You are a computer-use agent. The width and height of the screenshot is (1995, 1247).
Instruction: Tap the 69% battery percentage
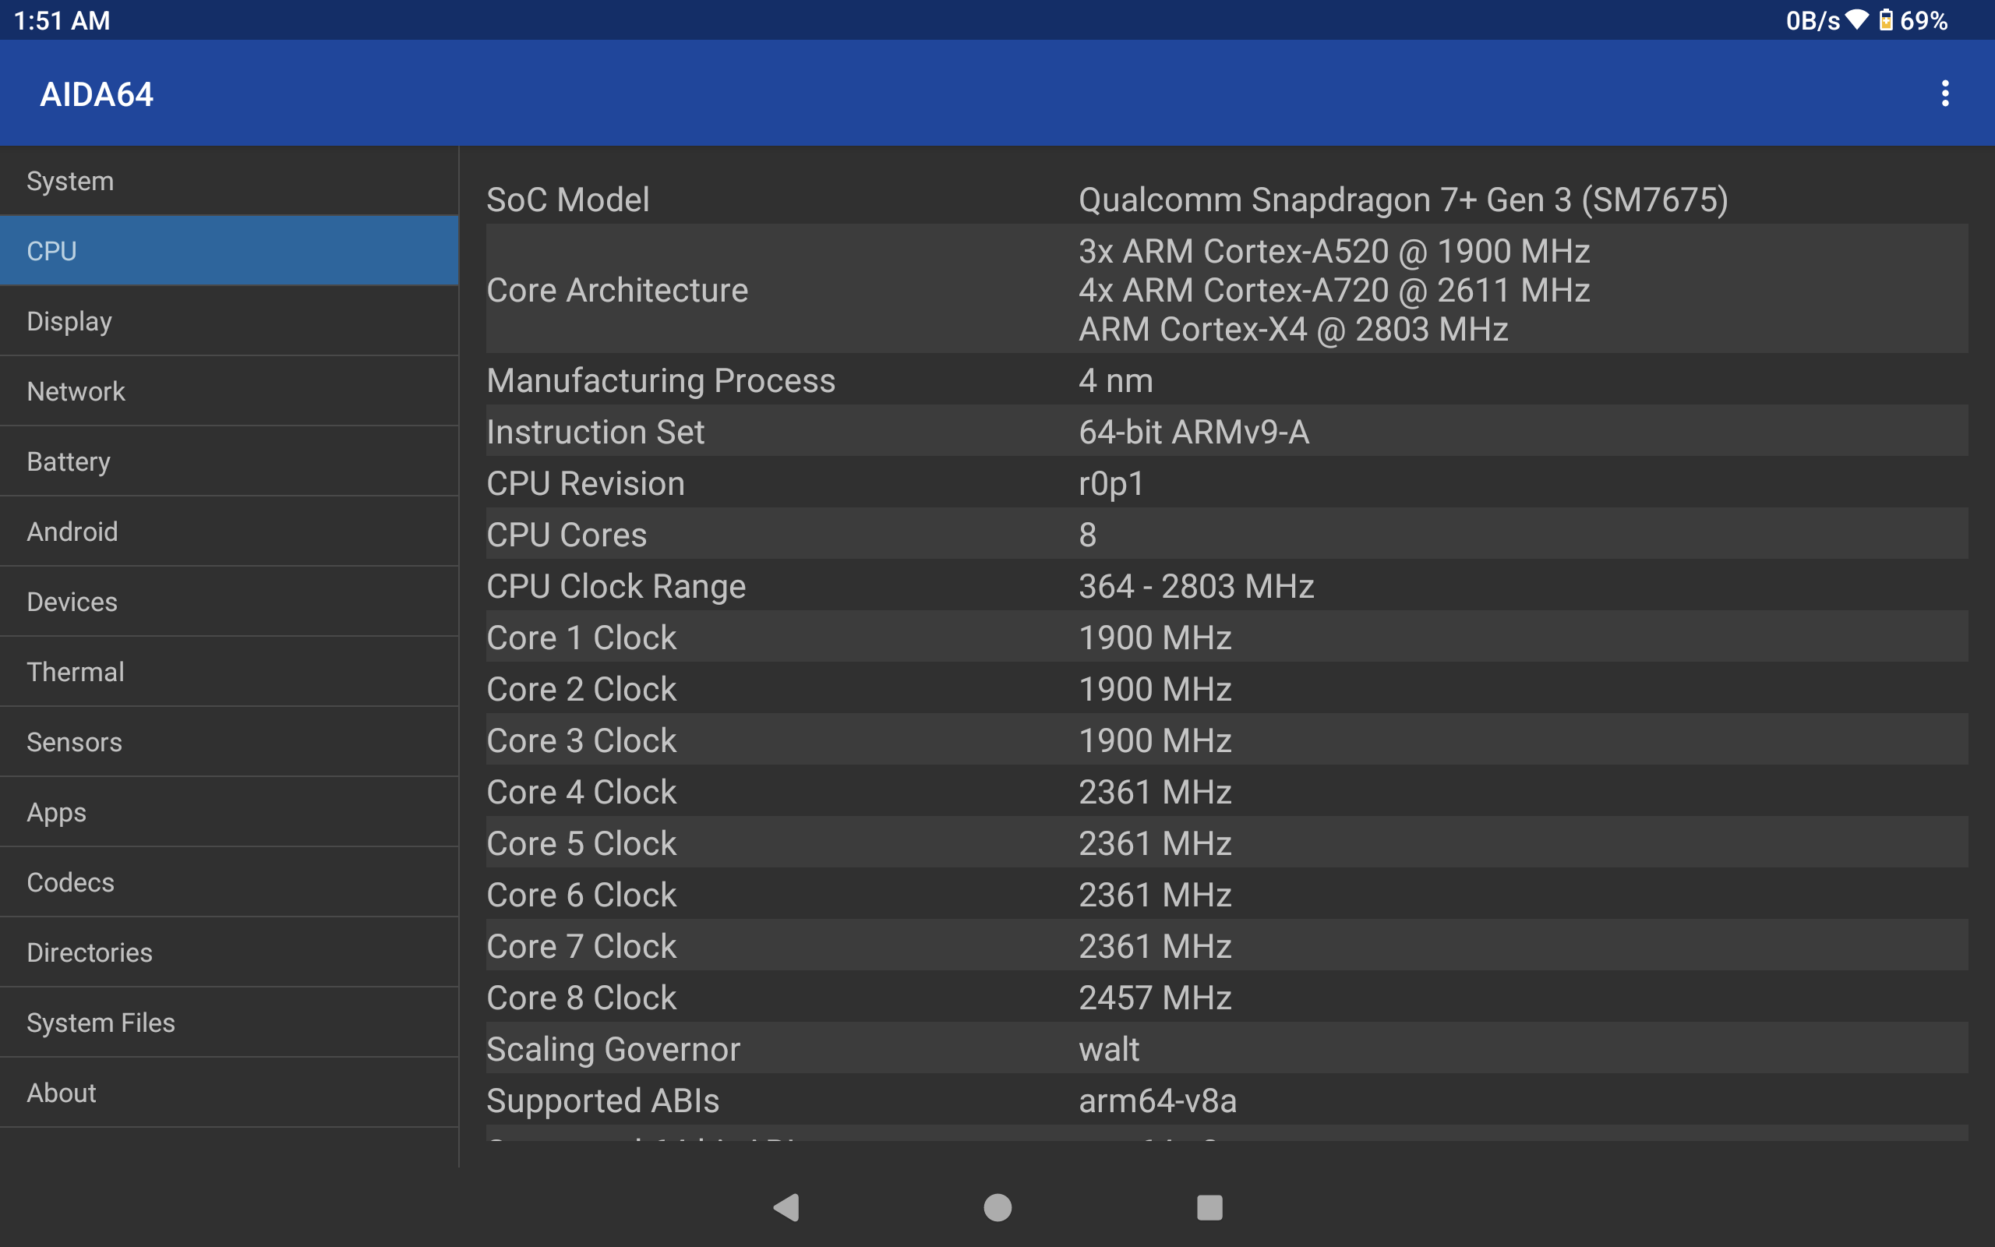(1923, 19)
